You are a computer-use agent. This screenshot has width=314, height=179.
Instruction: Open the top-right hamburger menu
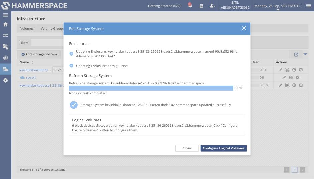(309, 6)
